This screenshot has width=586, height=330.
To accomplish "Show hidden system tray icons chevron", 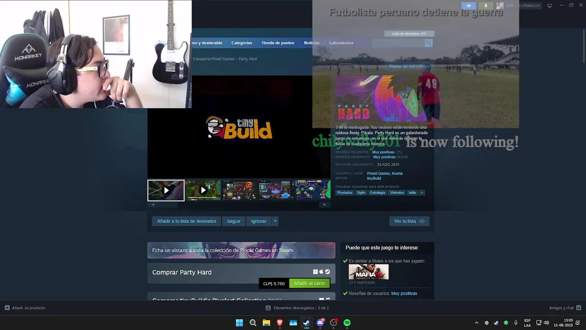I will (477, 323).
